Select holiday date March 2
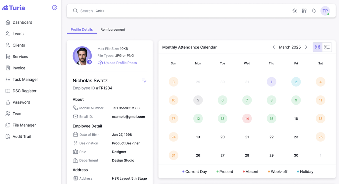The image size is (339, 184). point(296,82)
